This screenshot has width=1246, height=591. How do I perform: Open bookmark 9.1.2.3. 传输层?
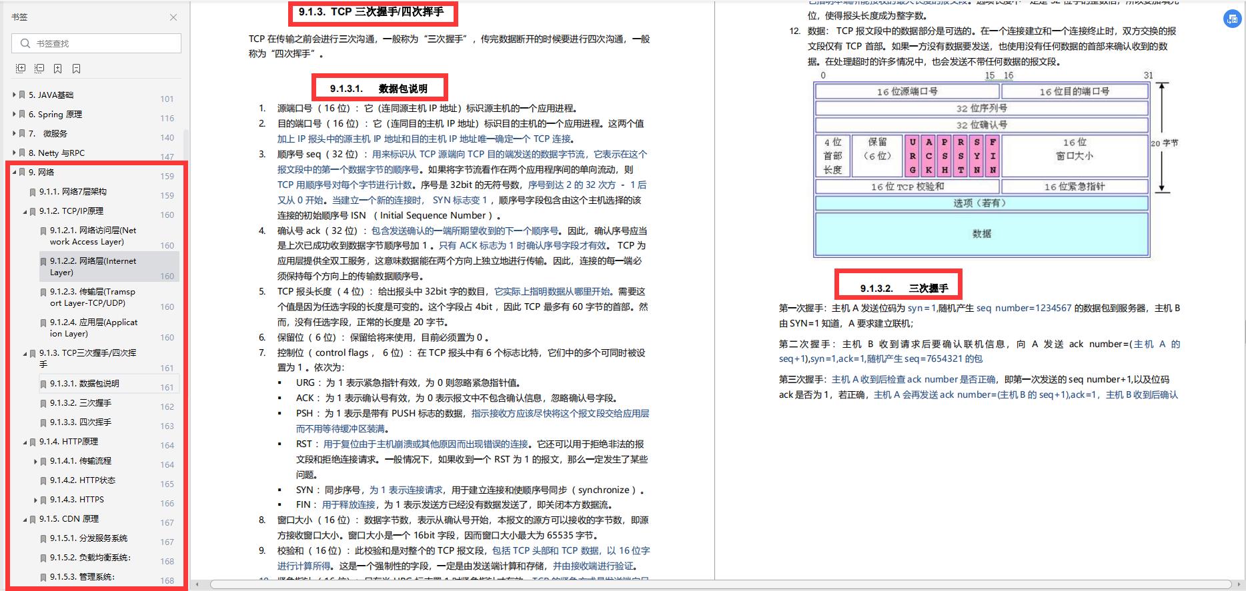[x=93, y=297]
